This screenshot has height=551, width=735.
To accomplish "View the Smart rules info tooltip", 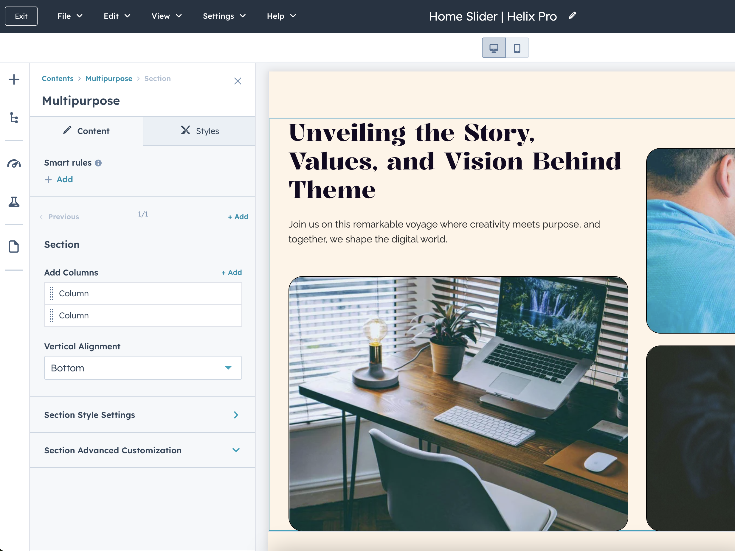I will [x=98, y=163].
